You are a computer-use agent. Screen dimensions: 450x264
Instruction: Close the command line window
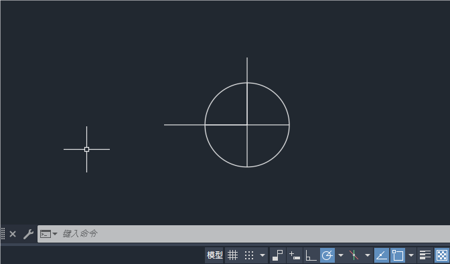coord(13,234)
